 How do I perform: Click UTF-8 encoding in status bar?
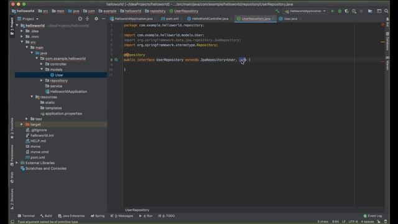click(x=353, y=222)
